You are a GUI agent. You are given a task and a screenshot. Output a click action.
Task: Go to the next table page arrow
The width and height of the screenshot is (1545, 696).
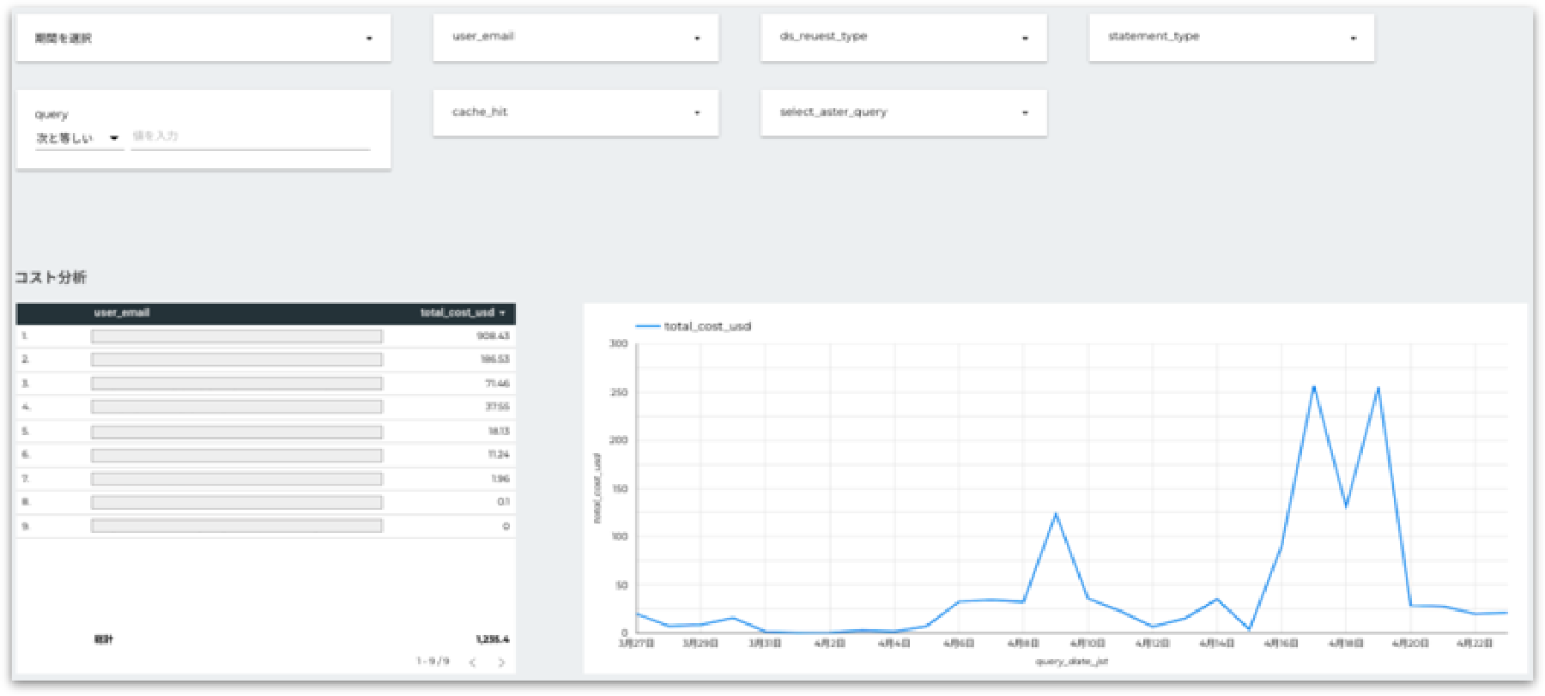coord(501,662)
